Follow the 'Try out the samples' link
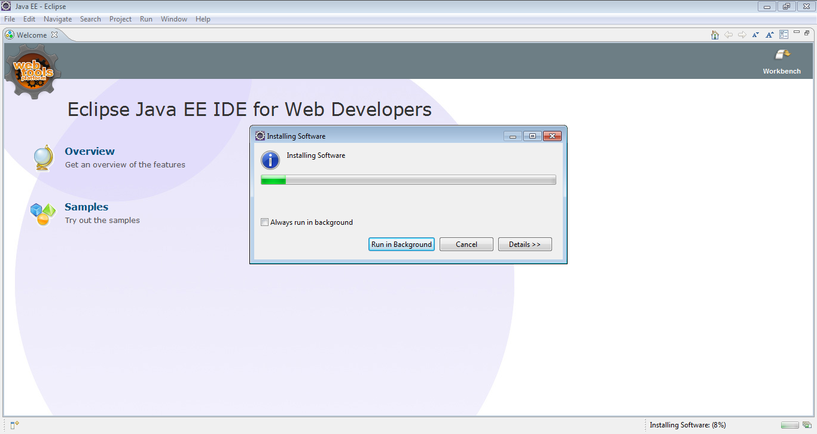 [102, 220]
